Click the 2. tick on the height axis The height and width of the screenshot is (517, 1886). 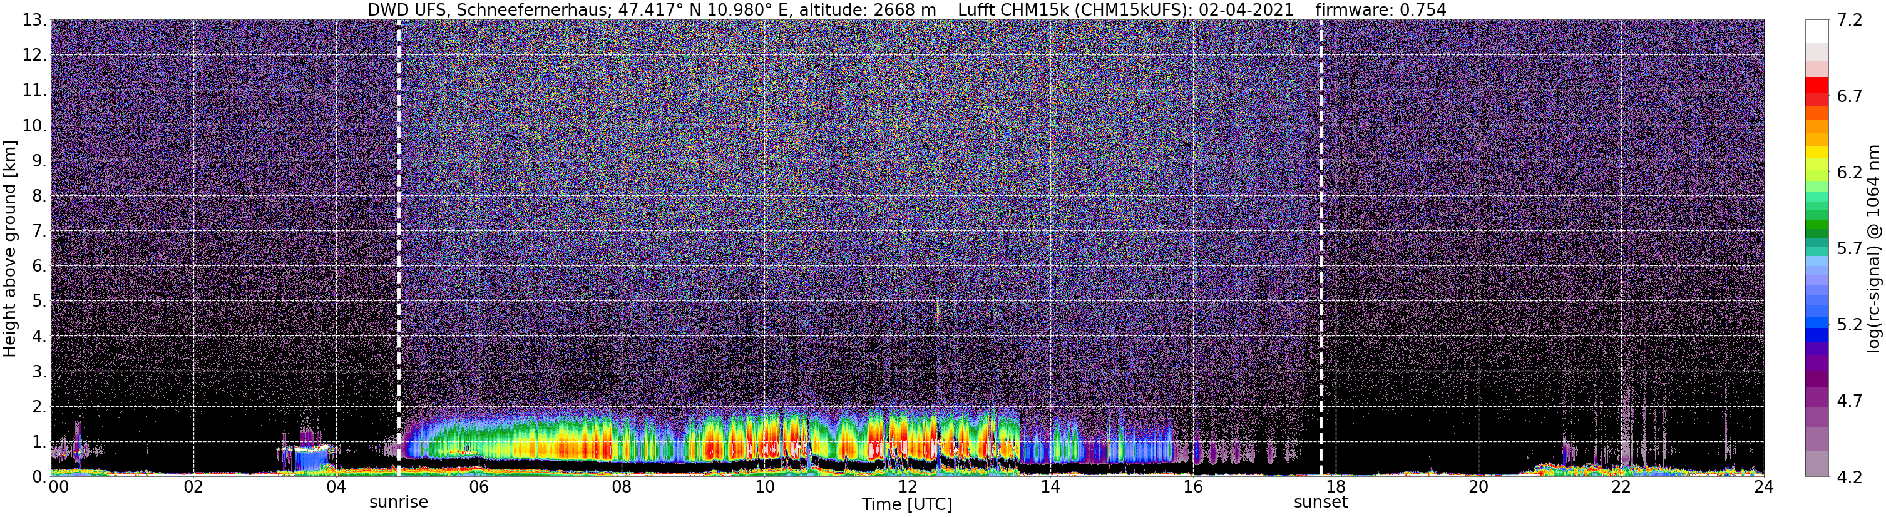(39, 407)
